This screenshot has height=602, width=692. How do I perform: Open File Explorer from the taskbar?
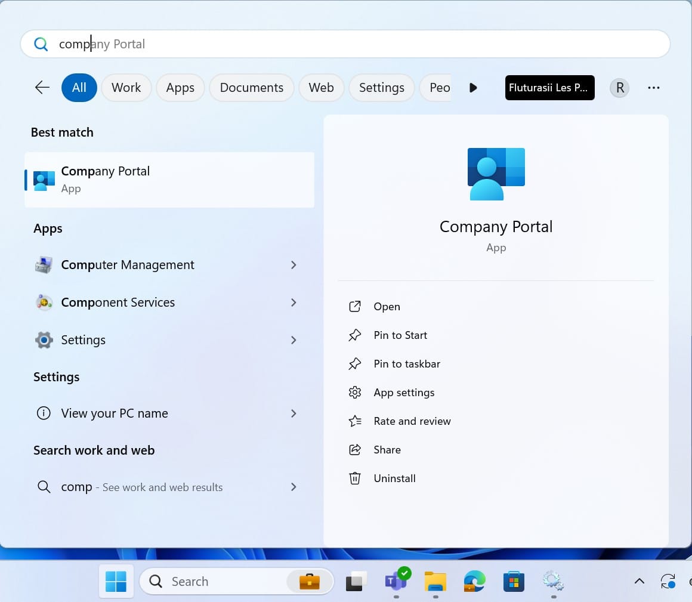click(435, 581)
